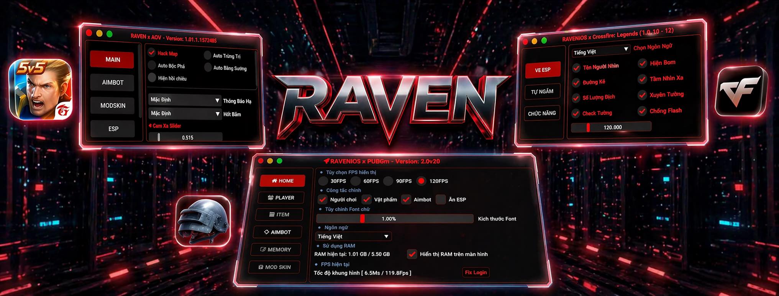
Task: Toggle the Tên Người Nhìn checkbox
Action: point(576,68)
